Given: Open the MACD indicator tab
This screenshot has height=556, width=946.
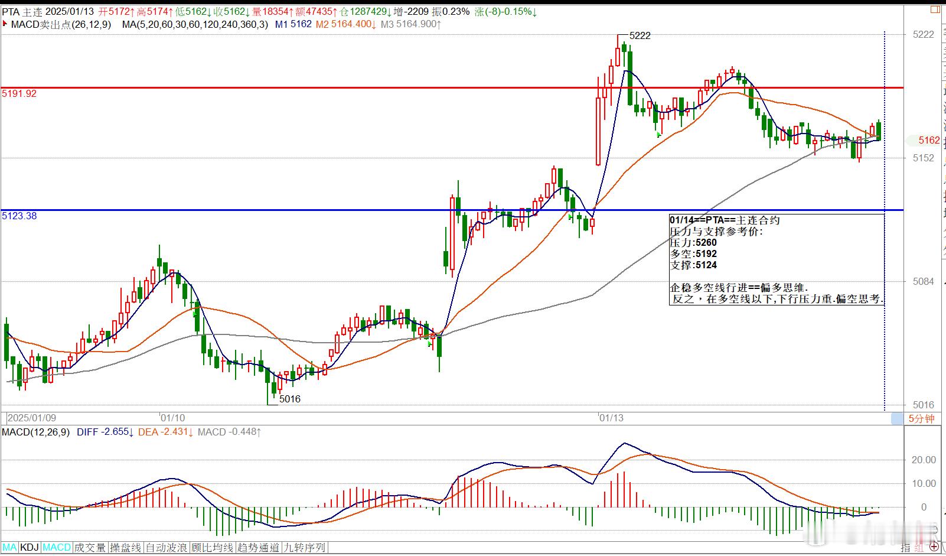Looking at the screenshot, I should [57, 548].
